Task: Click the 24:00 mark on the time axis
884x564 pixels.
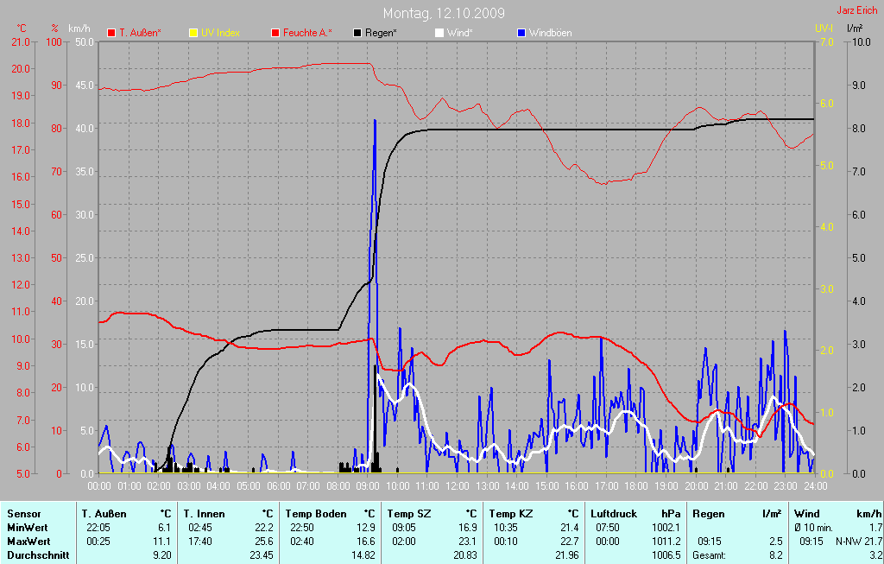Action: pos(814,486)
